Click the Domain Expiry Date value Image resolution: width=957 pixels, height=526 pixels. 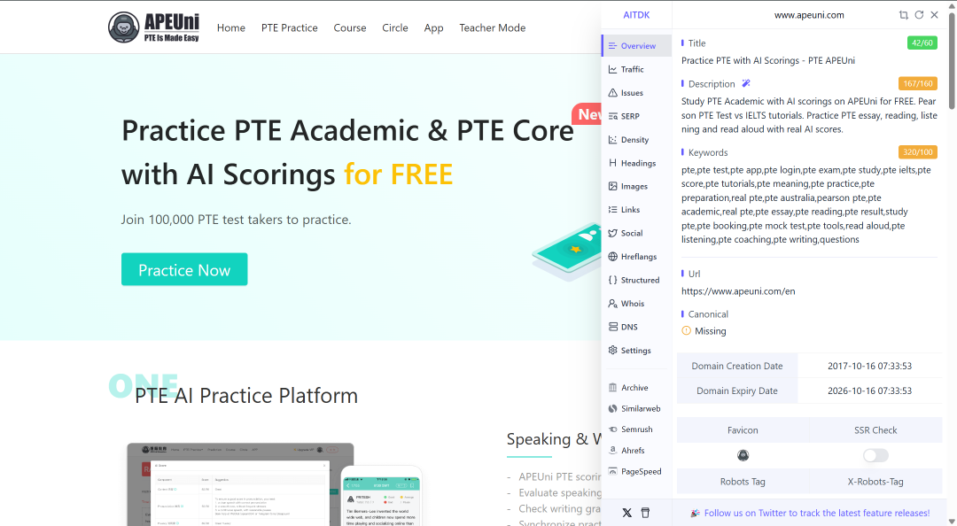coord(870,391)
